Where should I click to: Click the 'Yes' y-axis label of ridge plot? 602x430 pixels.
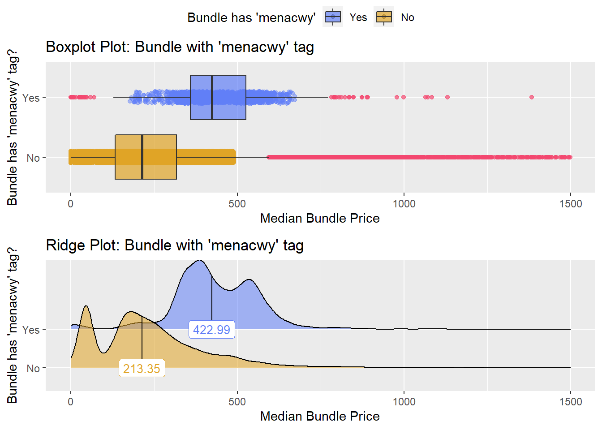(x=31, y=330)
